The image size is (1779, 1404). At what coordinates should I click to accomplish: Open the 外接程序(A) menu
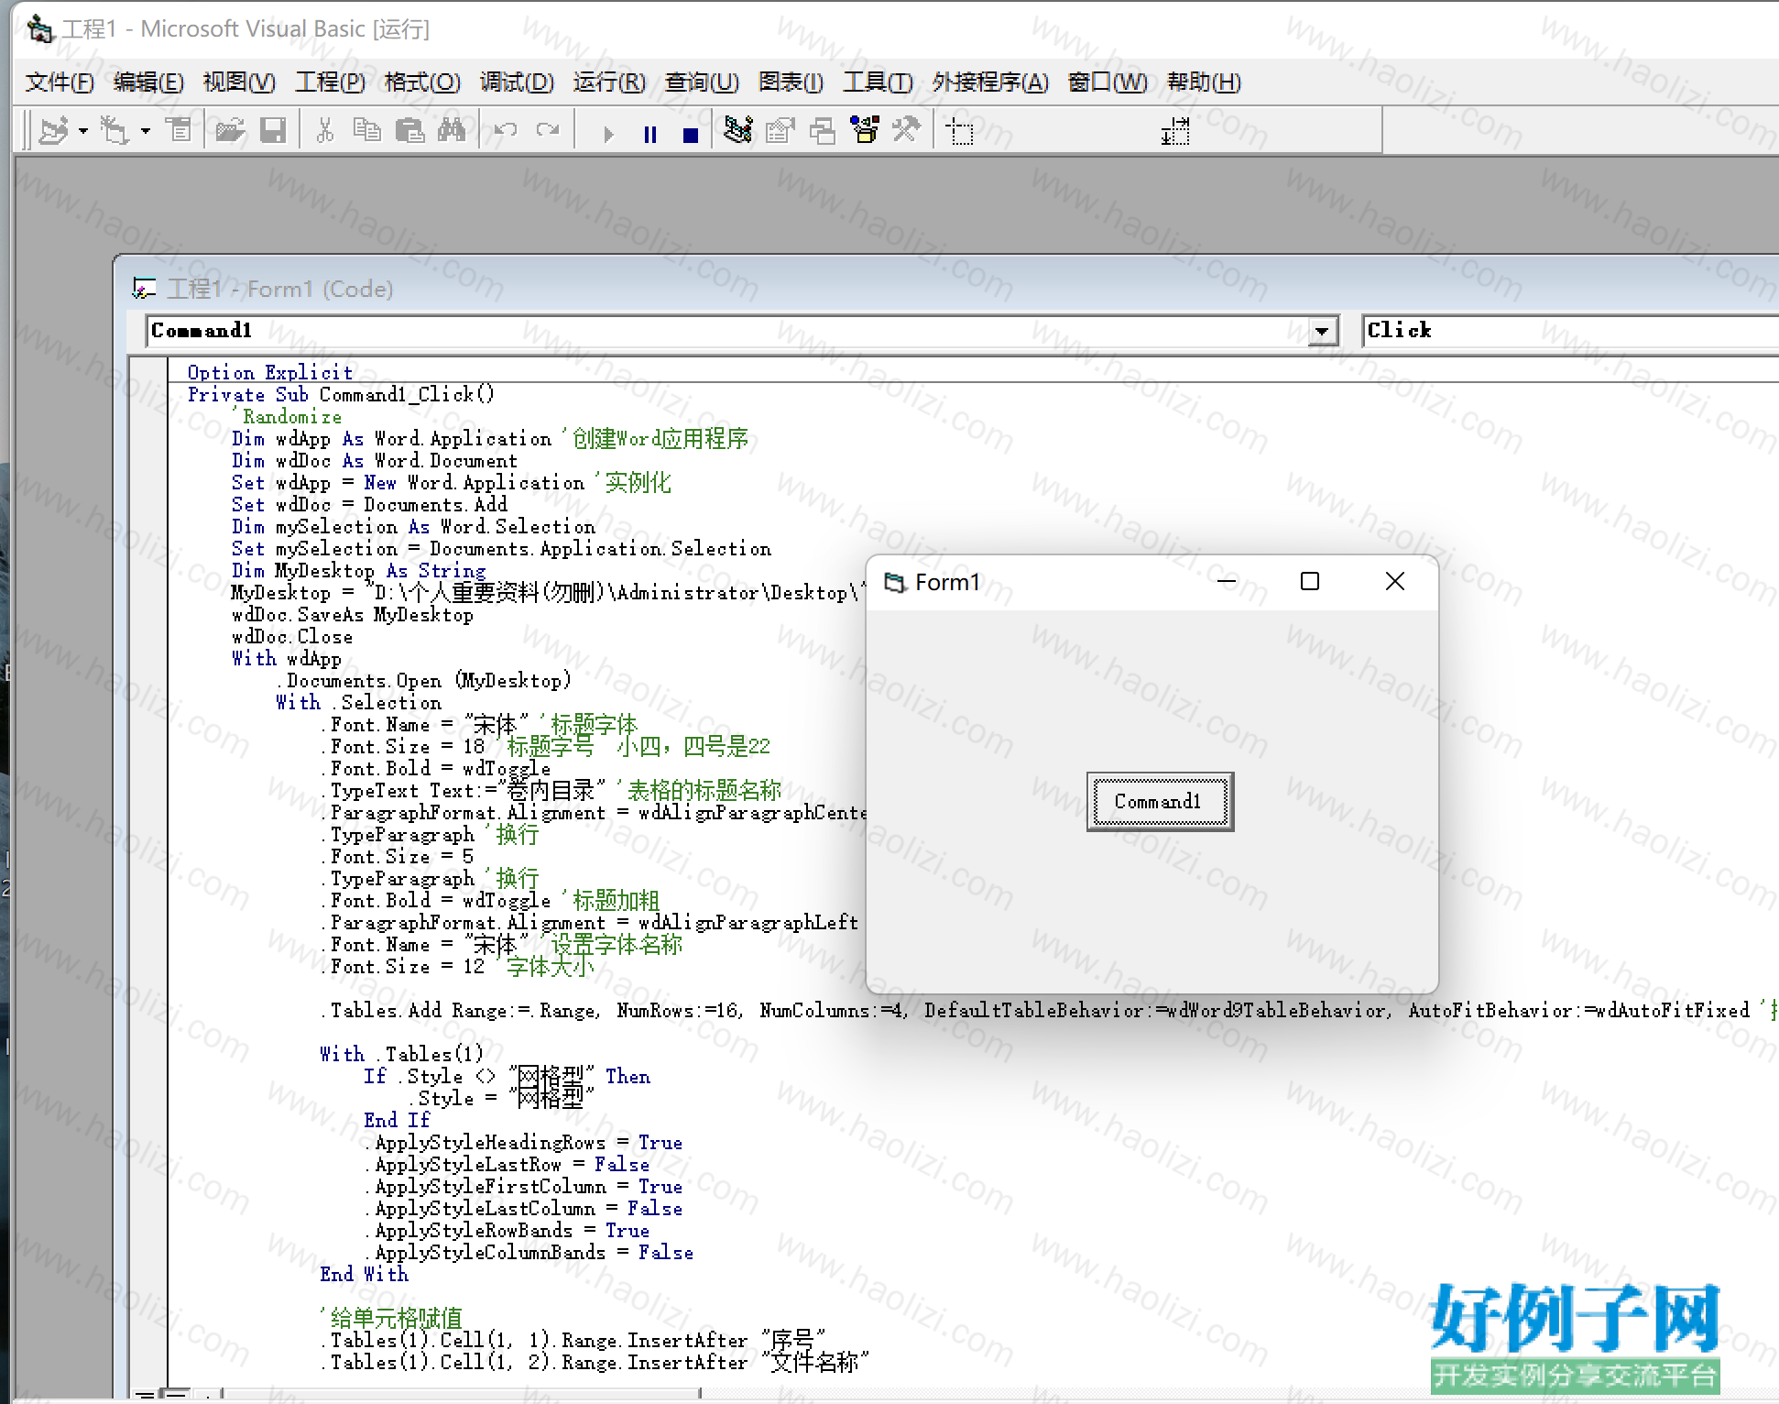tap(990, 82)
